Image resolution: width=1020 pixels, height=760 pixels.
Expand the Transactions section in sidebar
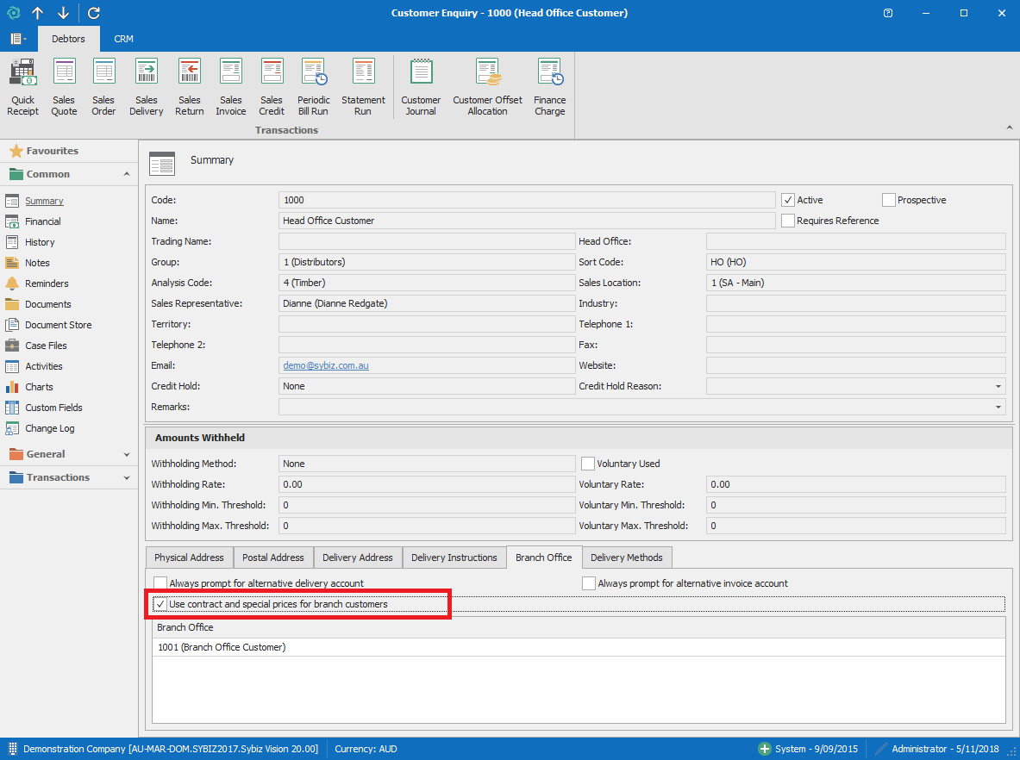point(127,477)
